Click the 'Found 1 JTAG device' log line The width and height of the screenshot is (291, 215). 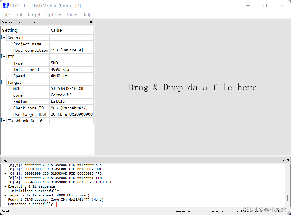click(x=56, y=200)
